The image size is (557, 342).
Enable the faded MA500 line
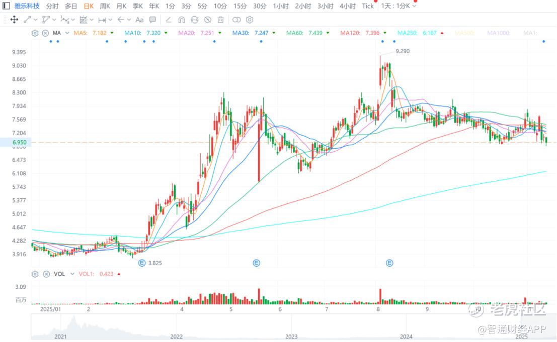[x=464, y=33]
